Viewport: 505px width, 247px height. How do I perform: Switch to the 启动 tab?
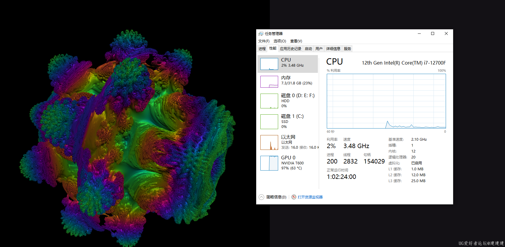[x=308, y=49]
